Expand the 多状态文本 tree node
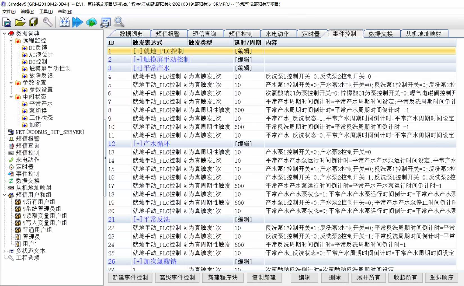Image resolution: width=464 pixels, height=286 pixels. tap(4, 251)
